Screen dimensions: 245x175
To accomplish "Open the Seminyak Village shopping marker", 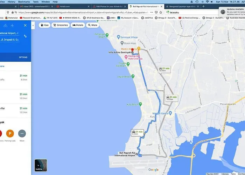I will point(118,37).
